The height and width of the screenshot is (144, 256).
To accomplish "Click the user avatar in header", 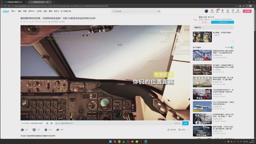I will pyautogui.click(x=206, y=11).
